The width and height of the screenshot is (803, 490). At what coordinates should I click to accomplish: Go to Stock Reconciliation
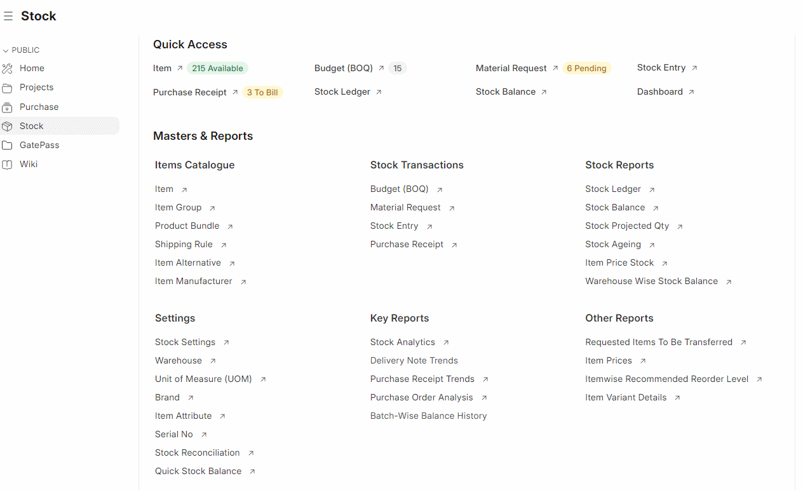point(197,453)
